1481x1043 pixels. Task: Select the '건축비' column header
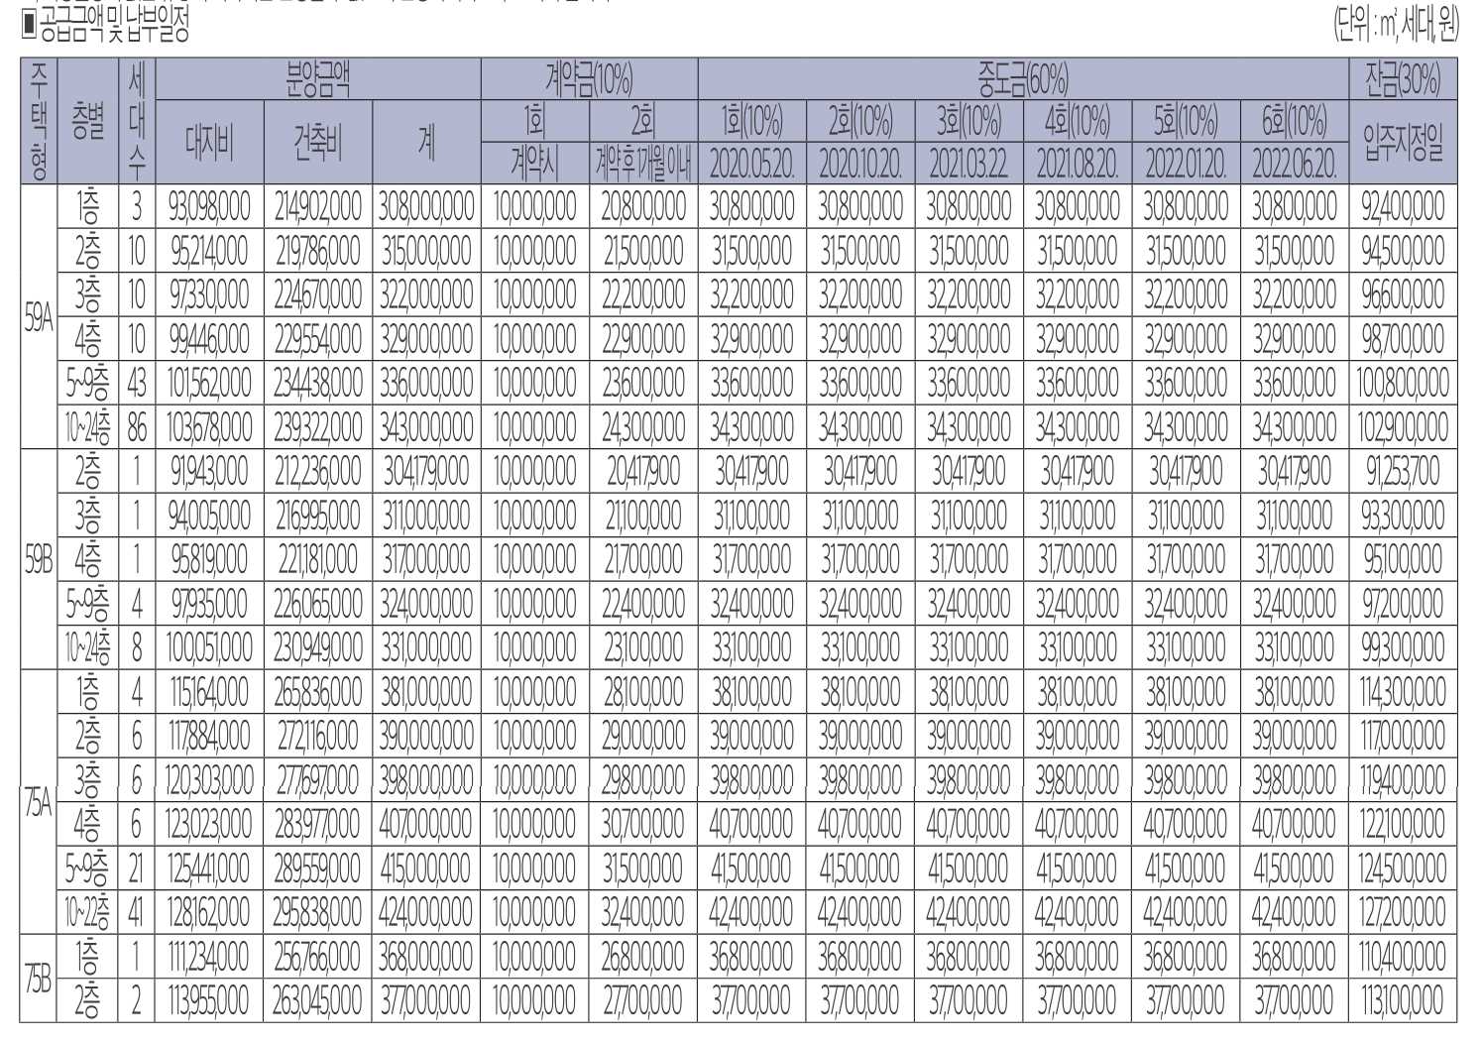[x=318, y=143]
